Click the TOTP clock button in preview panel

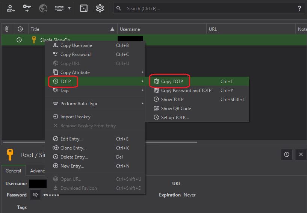(287, 155)
